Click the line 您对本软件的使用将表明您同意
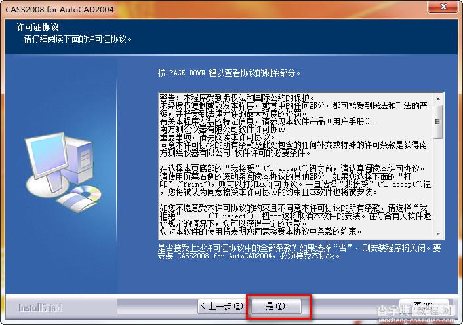This screenshot has height=325, width=463. (261, 231)
